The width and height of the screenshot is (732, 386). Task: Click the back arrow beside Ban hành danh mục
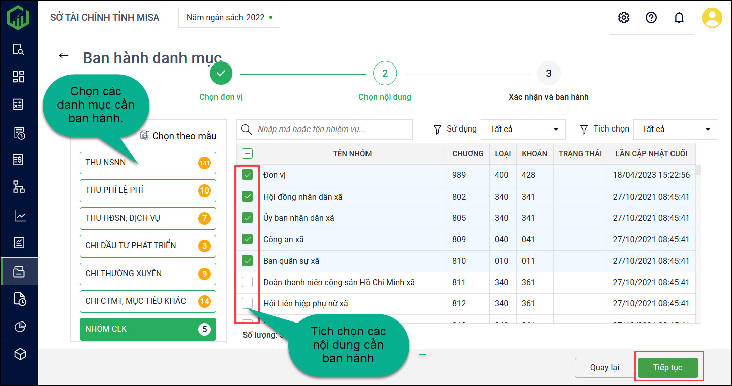[x=64, y=56]
